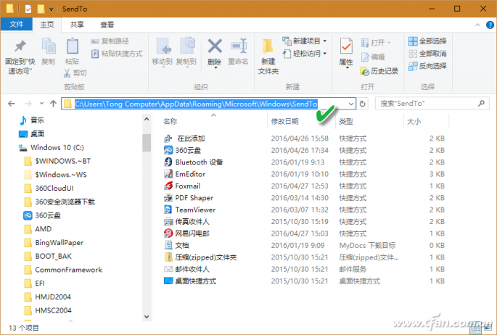Image resolution: width=497 pixels, height=335 pixels.
Task: Open 音乐 music in navigation pane
Action: coord(32,120)
